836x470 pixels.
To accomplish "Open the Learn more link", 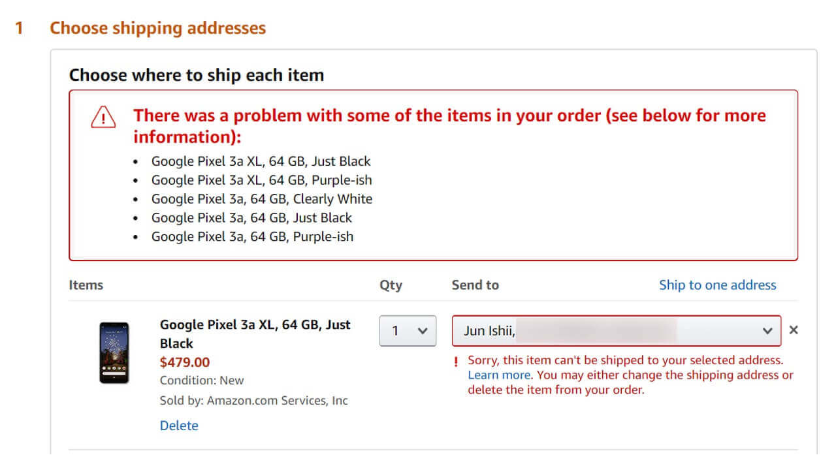I will (500, 375).
